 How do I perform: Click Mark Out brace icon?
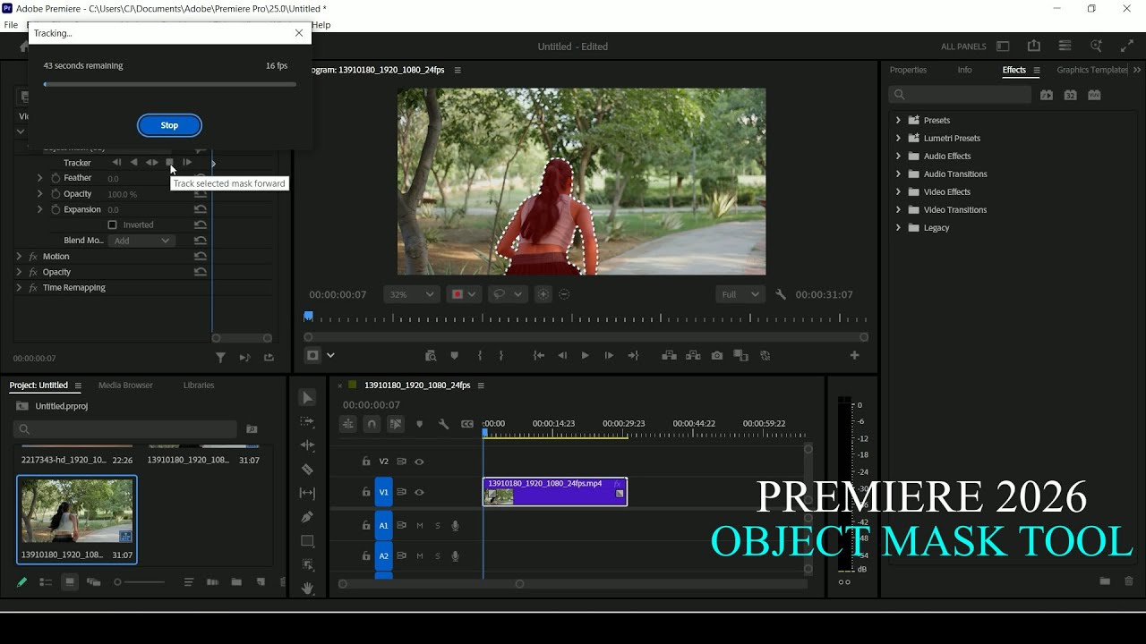point(500,355)
